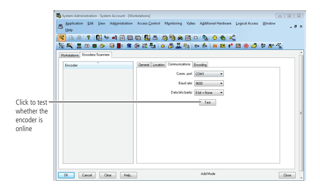Switch to the Encoding tab
Screen dimensions: 320x190
pyautogui.click(x=200, y=65)
